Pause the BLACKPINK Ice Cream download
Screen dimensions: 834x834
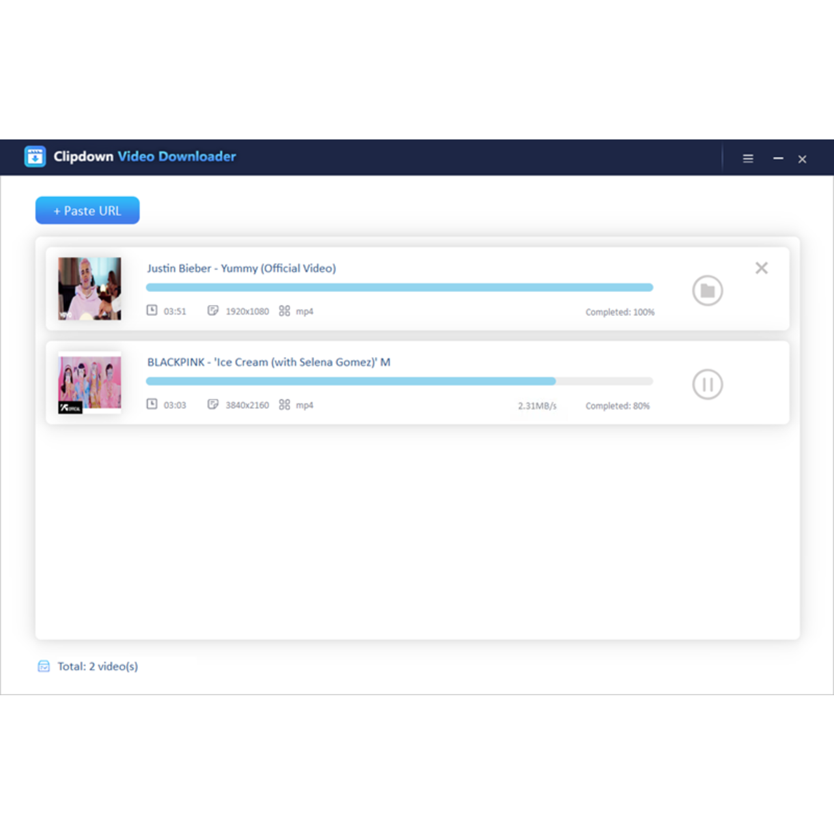pyautogui.click(x=707, y=384)
